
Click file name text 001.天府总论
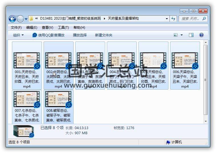(x=27, y=79)
